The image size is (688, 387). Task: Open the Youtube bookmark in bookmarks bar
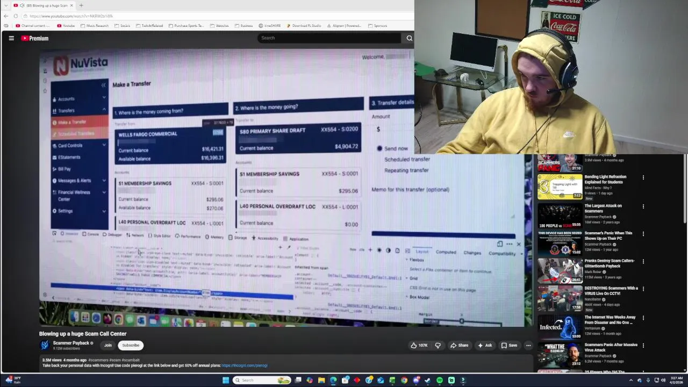tap(66, 26)
